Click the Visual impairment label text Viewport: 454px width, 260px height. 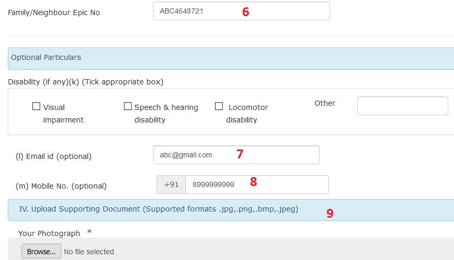64,114
